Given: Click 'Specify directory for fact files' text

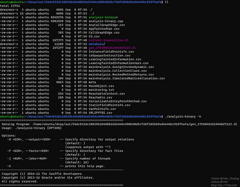Looking at the screenshot, I should 94,151.
